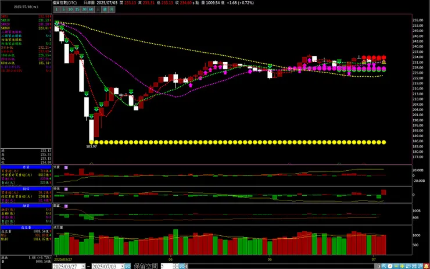Viewport: 430px width, 269px height.
Task: Click the alarm bell icon at bottom right
Action: tap(427, 266)
